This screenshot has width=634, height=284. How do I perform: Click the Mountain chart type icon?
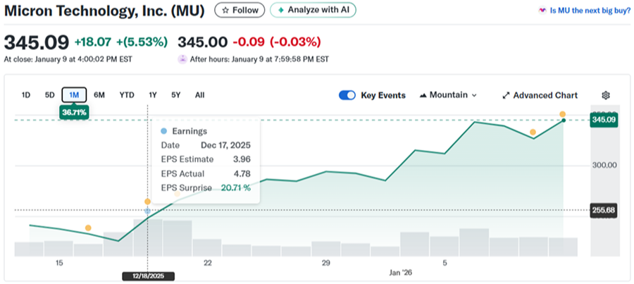point(423,95)
